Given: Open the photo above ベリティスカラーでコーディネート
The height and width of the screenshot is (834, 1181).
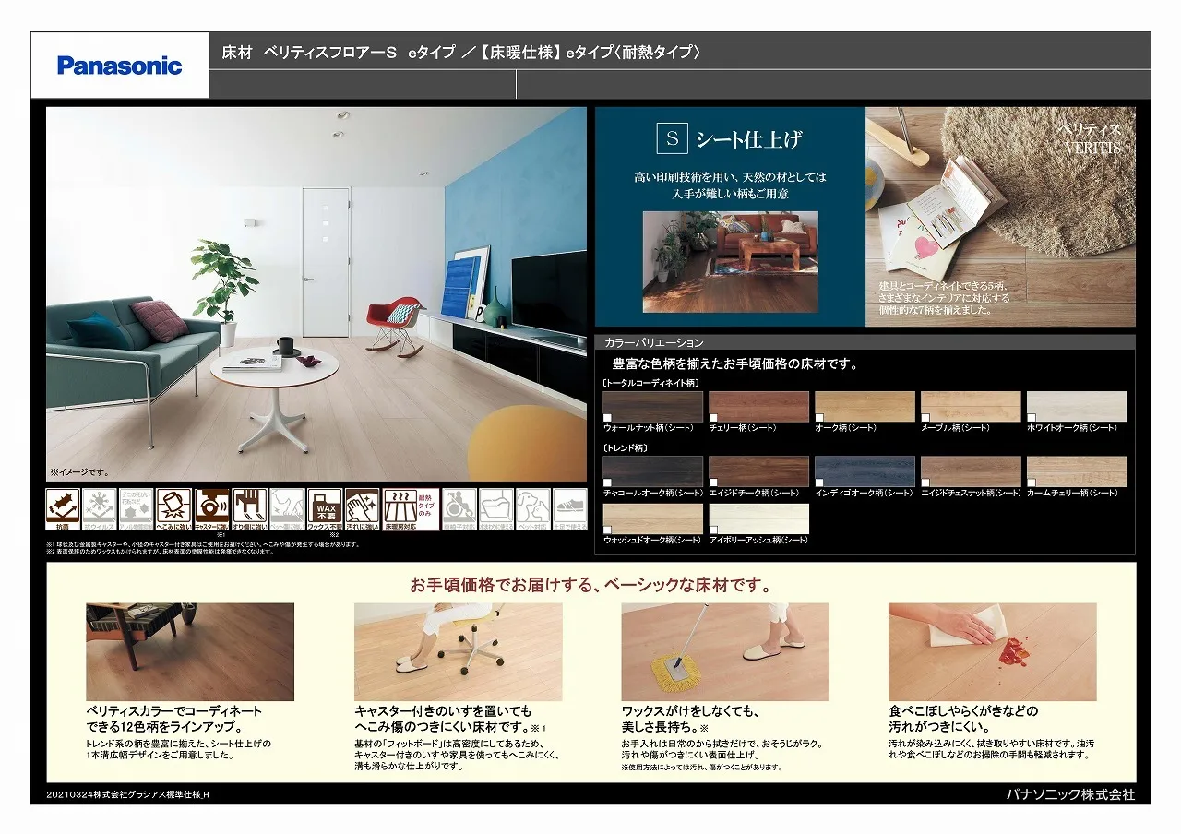Looking at the screenshot, I should 190,652.
